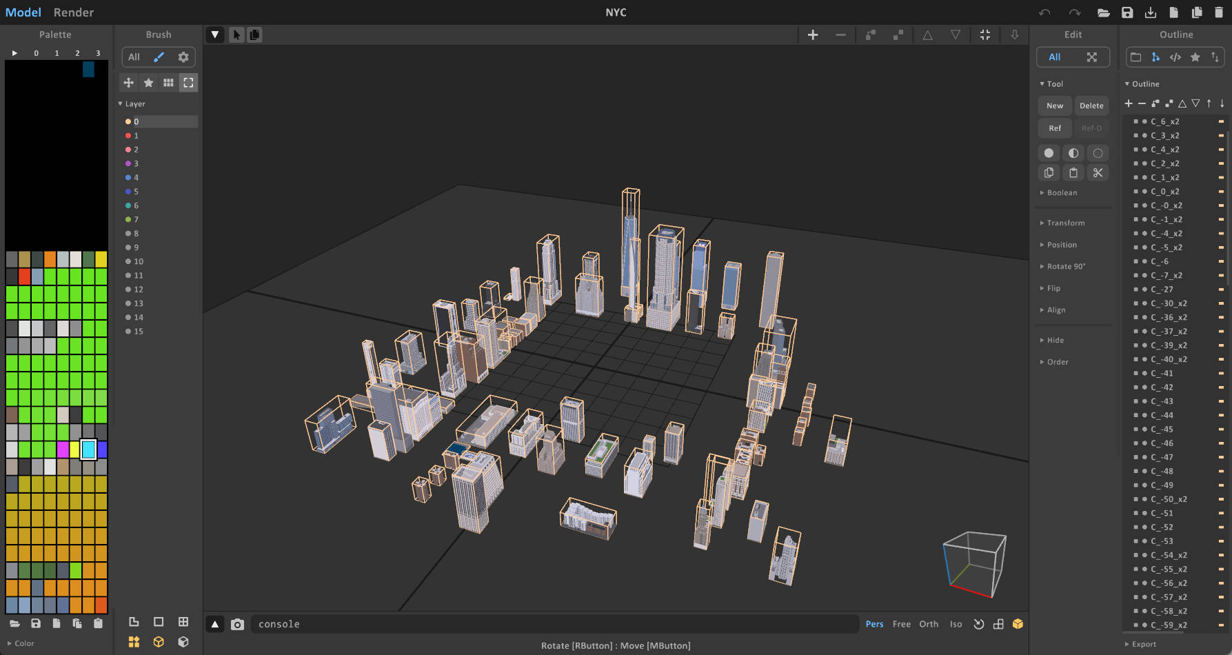Click the camera screenshot icon
Screen dimensions: 1232x655
pos(237,624)
